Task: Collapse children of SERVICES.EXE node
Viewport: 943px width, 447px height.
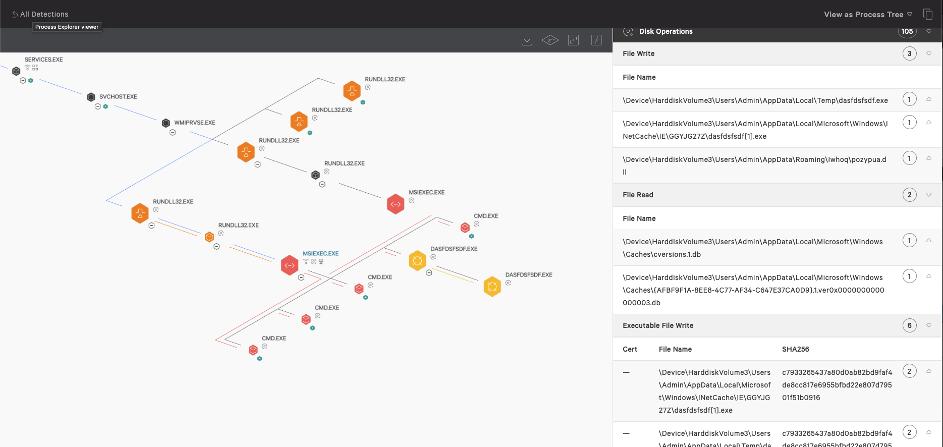Action: pos(23,81)
